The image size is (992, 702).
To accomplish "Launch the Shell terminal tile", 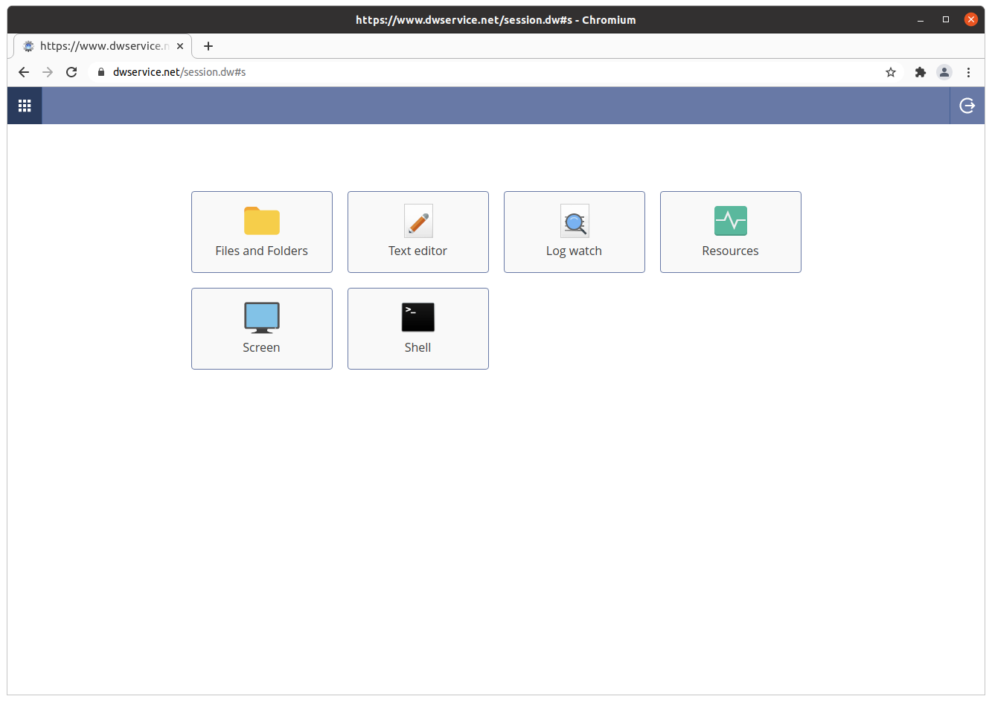I will click(x=417, y=329).
